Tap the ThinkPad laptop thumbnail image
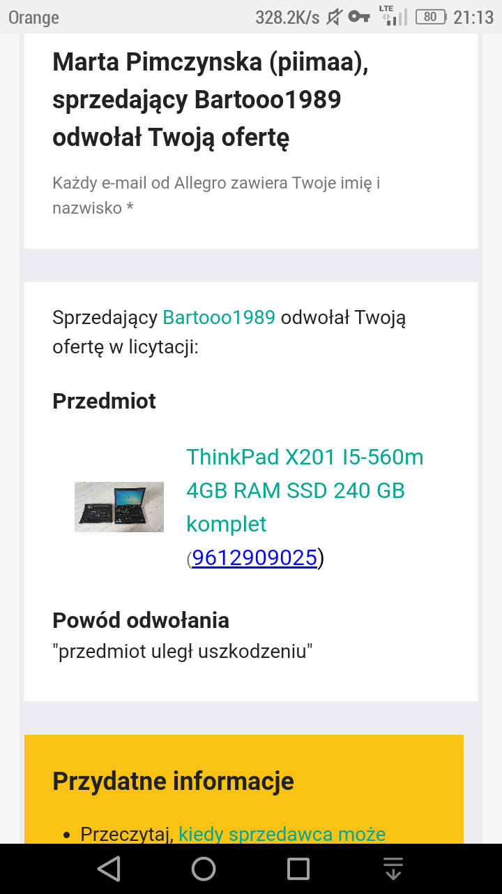The height and width of the screenshot is (894, 502). (119, 507)
